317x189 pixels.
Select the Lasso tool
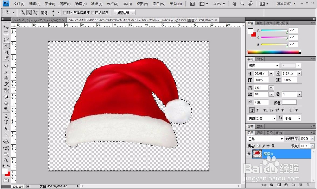click(6, 40)
